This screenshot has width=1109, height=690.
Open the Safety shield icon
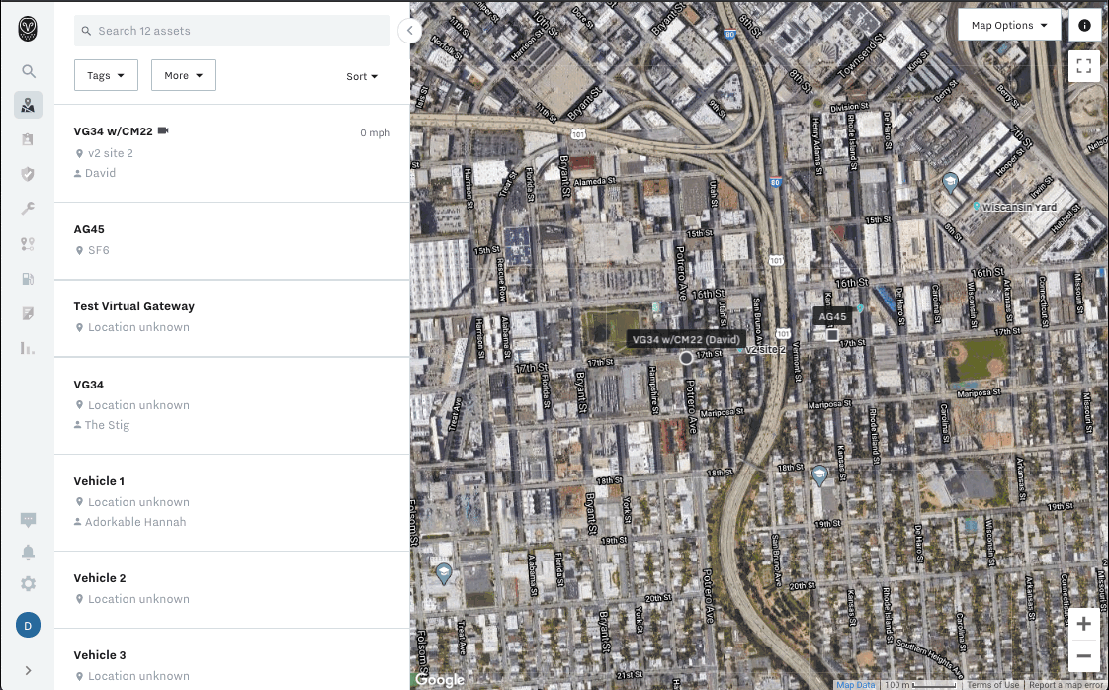point(28,174)
